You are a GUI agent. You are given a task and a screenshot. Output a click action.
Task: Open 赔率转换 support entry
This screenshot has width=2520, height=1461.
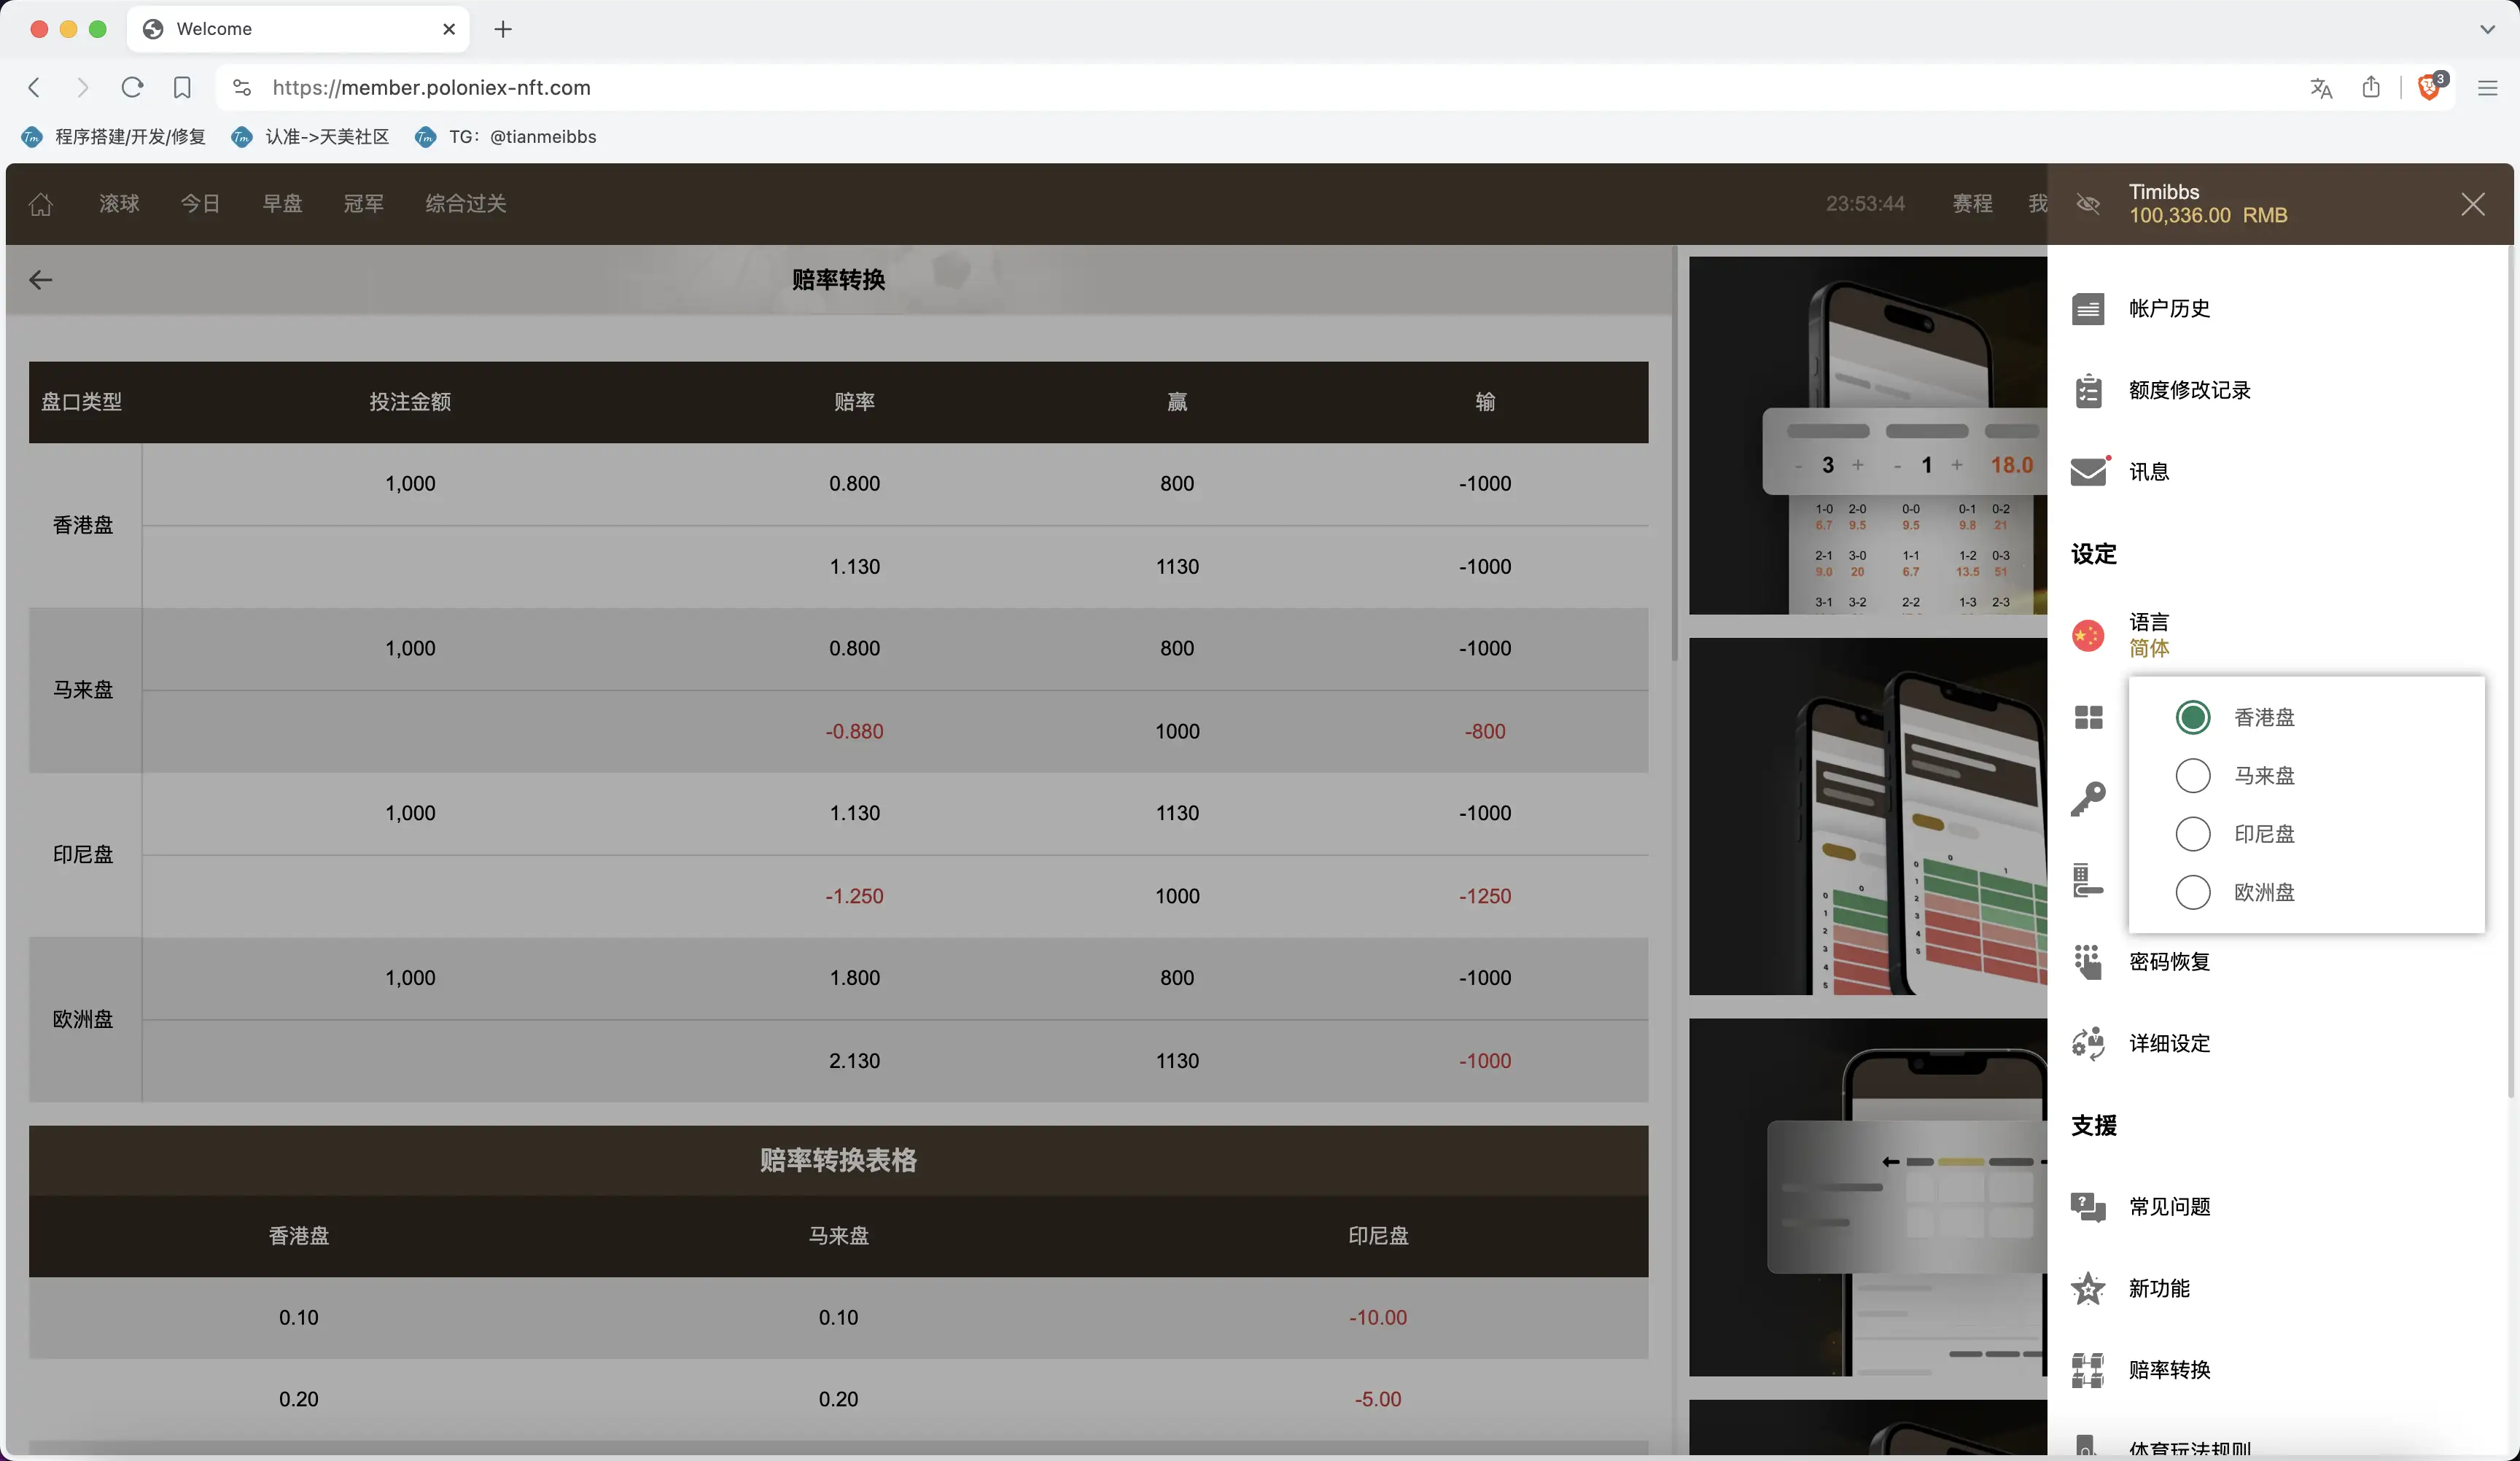[2169, 1370]
